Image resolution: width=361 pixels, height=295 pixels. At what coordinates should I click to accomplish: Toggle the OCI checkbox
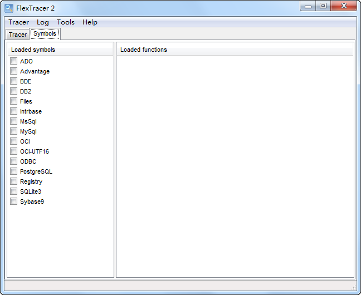[13, 141]
